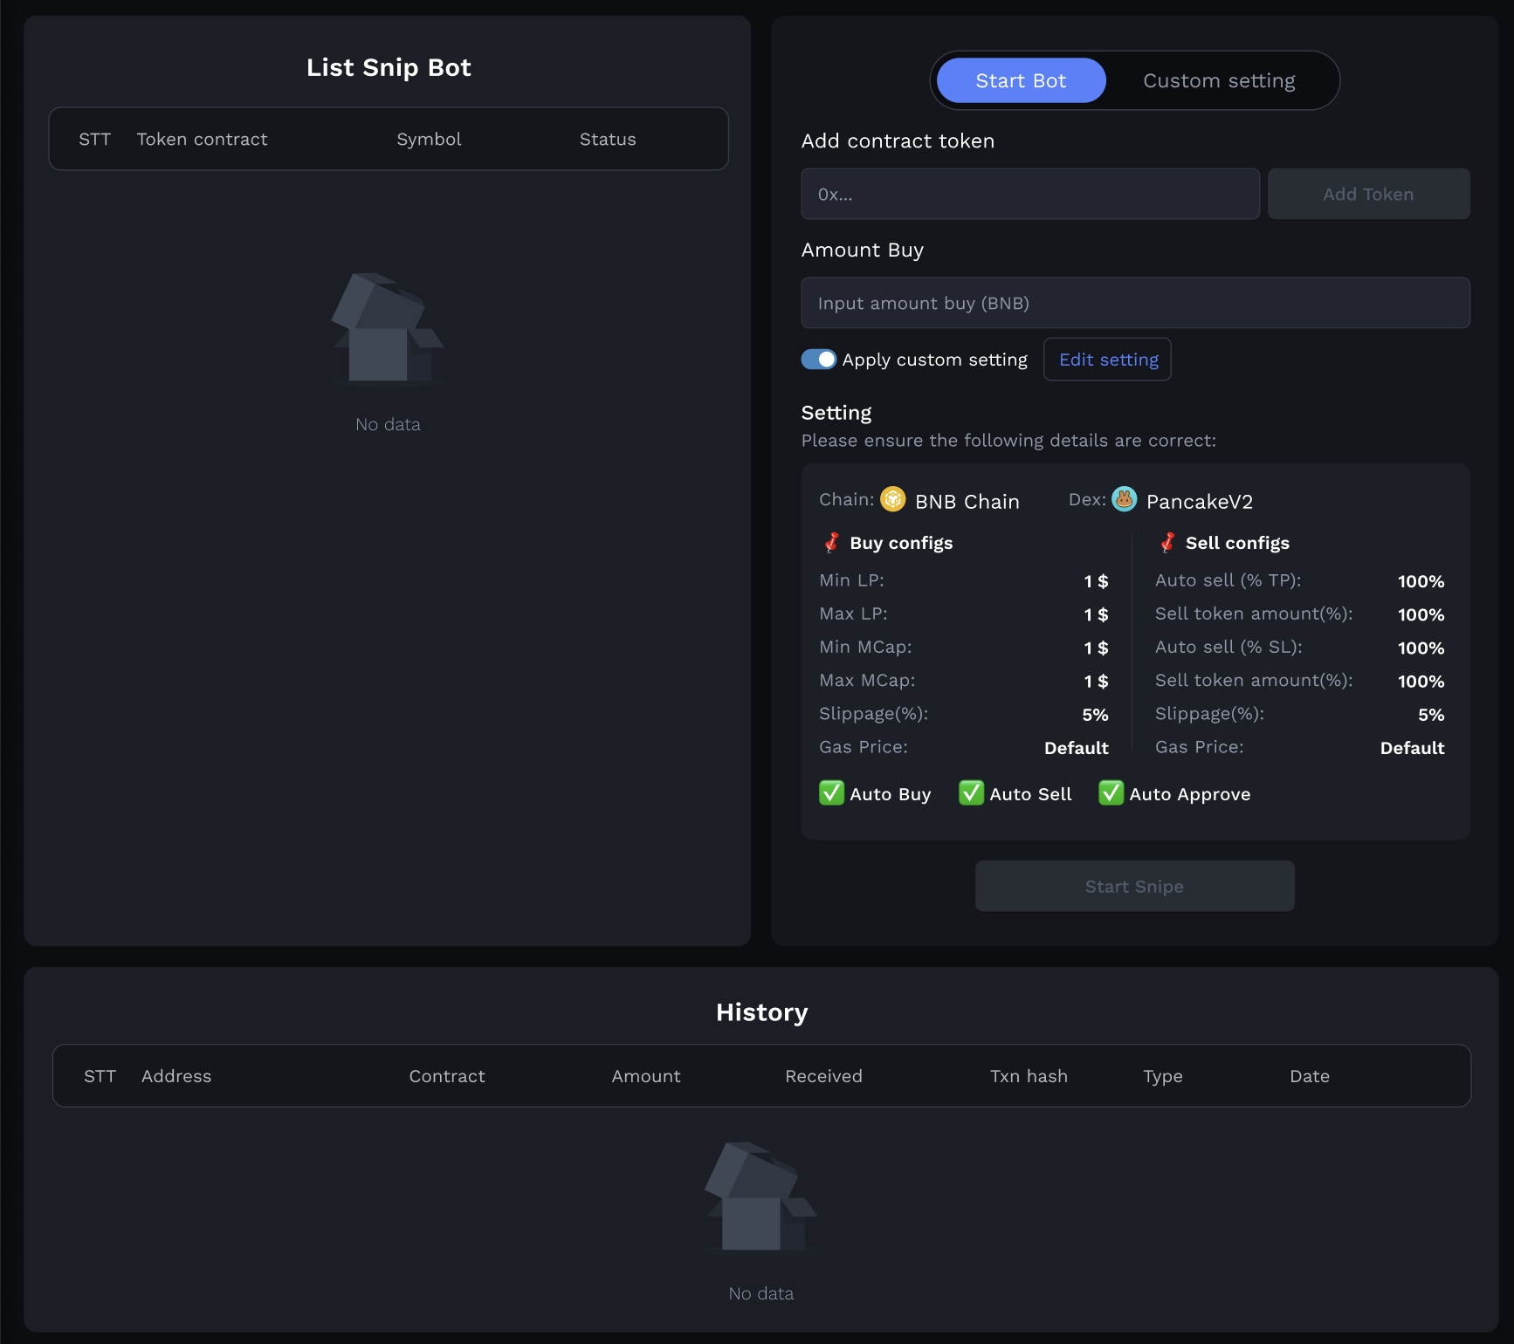Click the empty box icon in History
Screen dimensions: 1514x1344
coord(760,1197)
